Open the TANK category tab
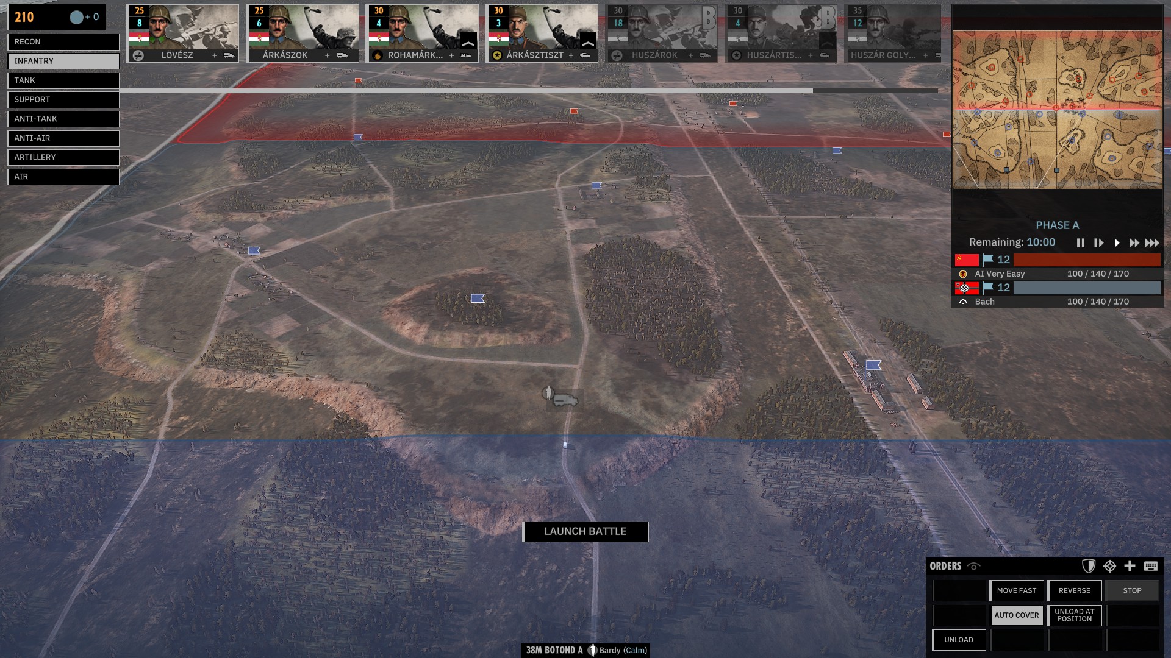Viewport: 1171px width, 658px height. coord(63,80)
